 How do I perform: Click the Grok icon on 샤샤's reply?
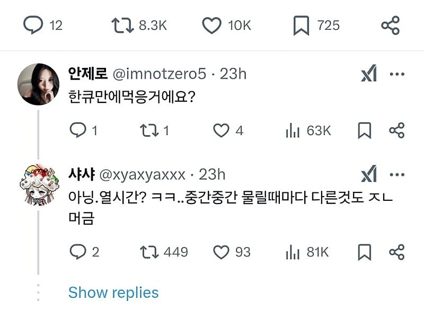click(368, 174)
